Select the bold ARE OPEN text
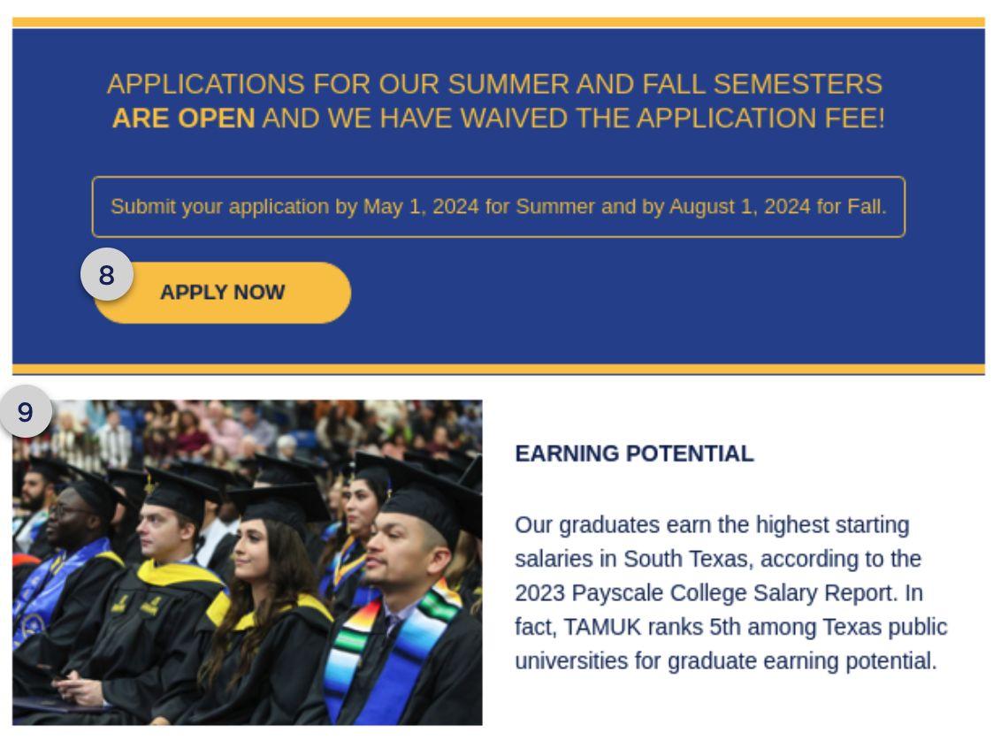 [183, 118]
